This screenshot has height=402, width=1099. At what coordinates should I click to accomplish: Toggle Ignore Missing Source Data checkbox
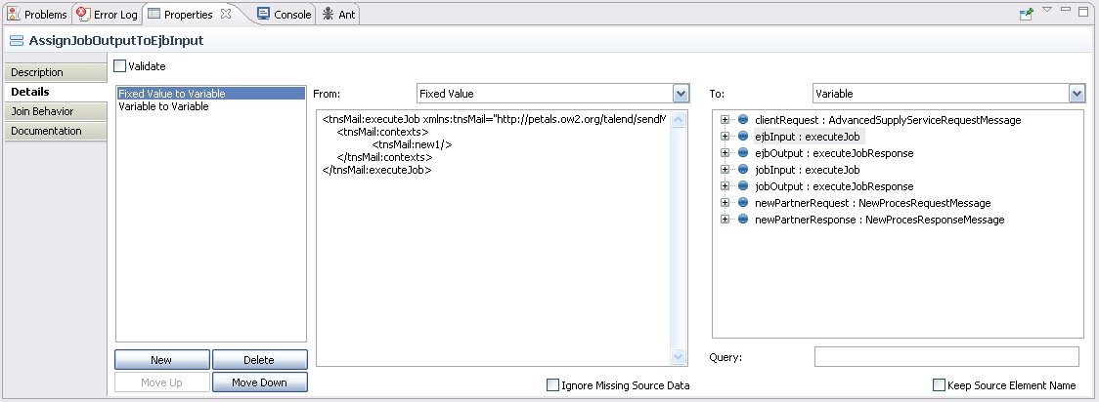coord(553,385)
